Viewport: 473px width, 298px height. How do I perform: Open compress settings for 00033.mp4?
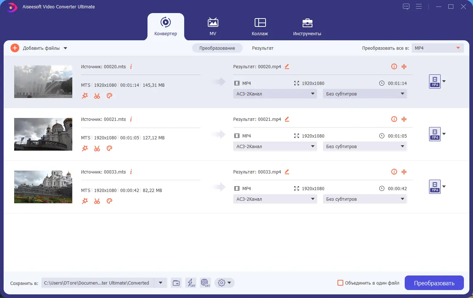click(x=404, y=172)
